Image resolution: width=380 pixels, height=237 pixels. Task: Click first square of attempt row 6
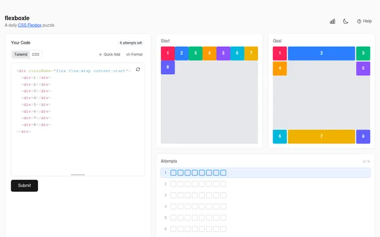(173, 229)
